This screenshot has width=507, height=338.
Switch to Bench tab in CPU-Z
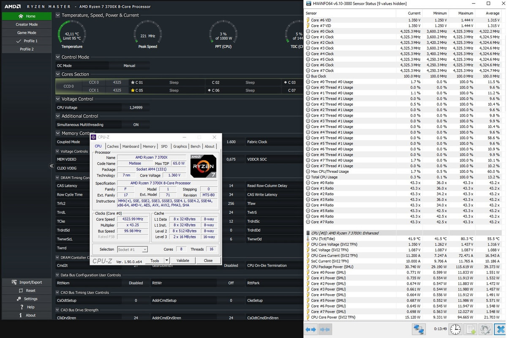(x=196, y=146)
